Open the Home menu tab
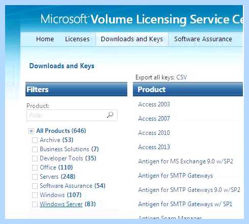Viewport: 249px width, 224px height. tap(45, 39)
